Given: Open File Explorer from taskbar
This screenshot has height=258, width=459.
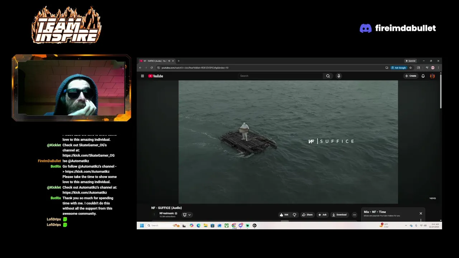Looking at the screenshot, I should coord(205,225).
